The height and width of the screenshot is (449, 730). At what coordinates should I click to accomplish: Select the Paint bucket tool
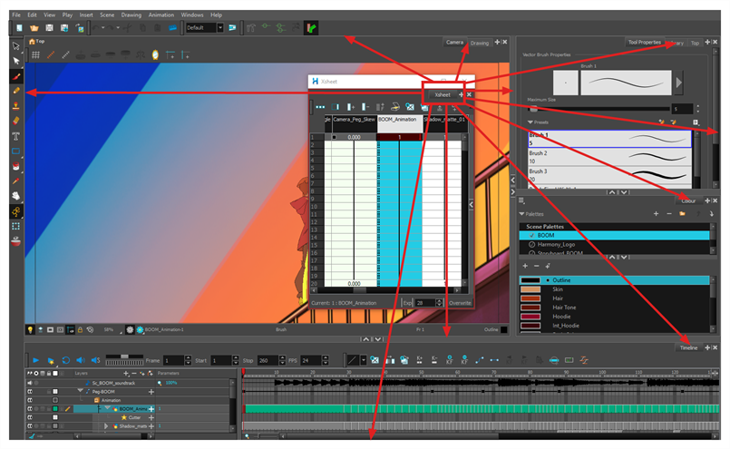(17, 166)
